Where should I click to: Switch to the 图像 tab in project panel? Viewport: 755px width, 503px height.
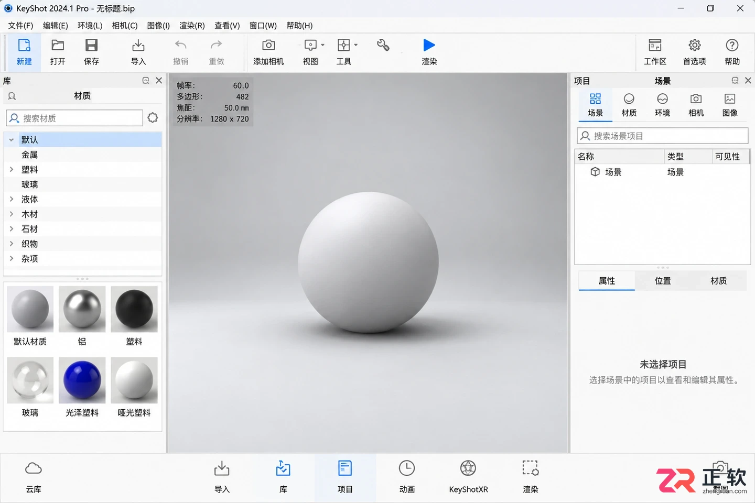click(x=730, y=105)
